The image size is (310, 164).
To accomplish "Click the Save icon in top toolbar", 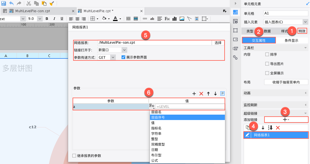I will 4,3.
